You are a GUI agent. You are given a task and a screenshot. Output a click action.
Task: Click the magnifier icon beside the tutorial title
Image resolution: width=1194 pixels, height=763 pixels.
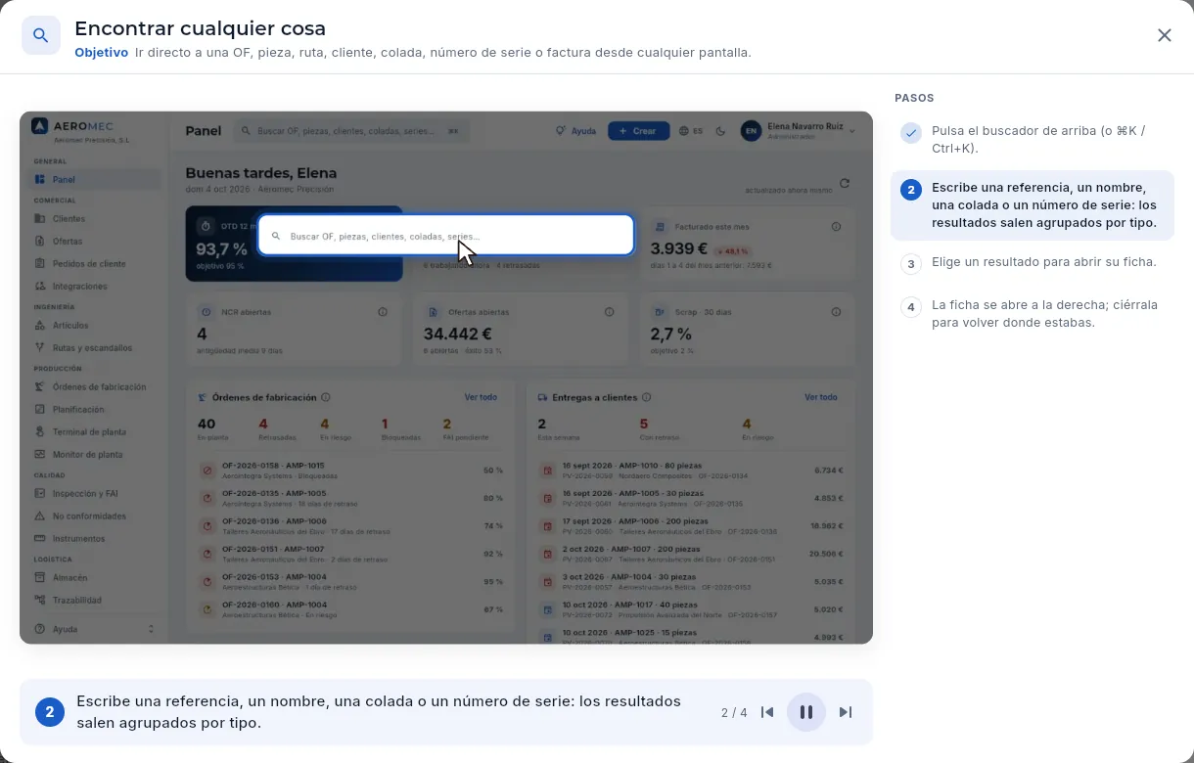coord(41,35)
